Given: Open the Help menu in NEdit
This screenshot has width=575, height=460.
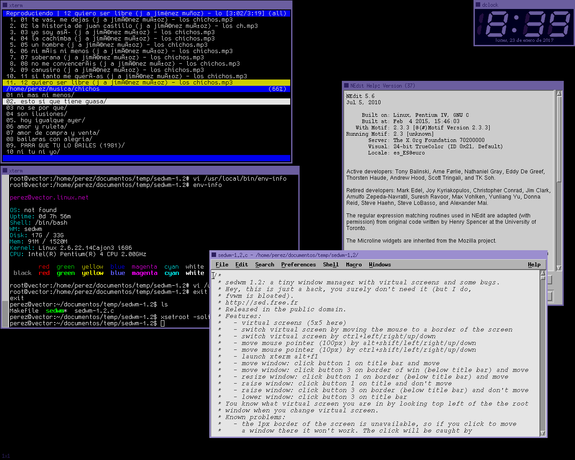Looking at the screenshot, I should click(x=534, y=265).
